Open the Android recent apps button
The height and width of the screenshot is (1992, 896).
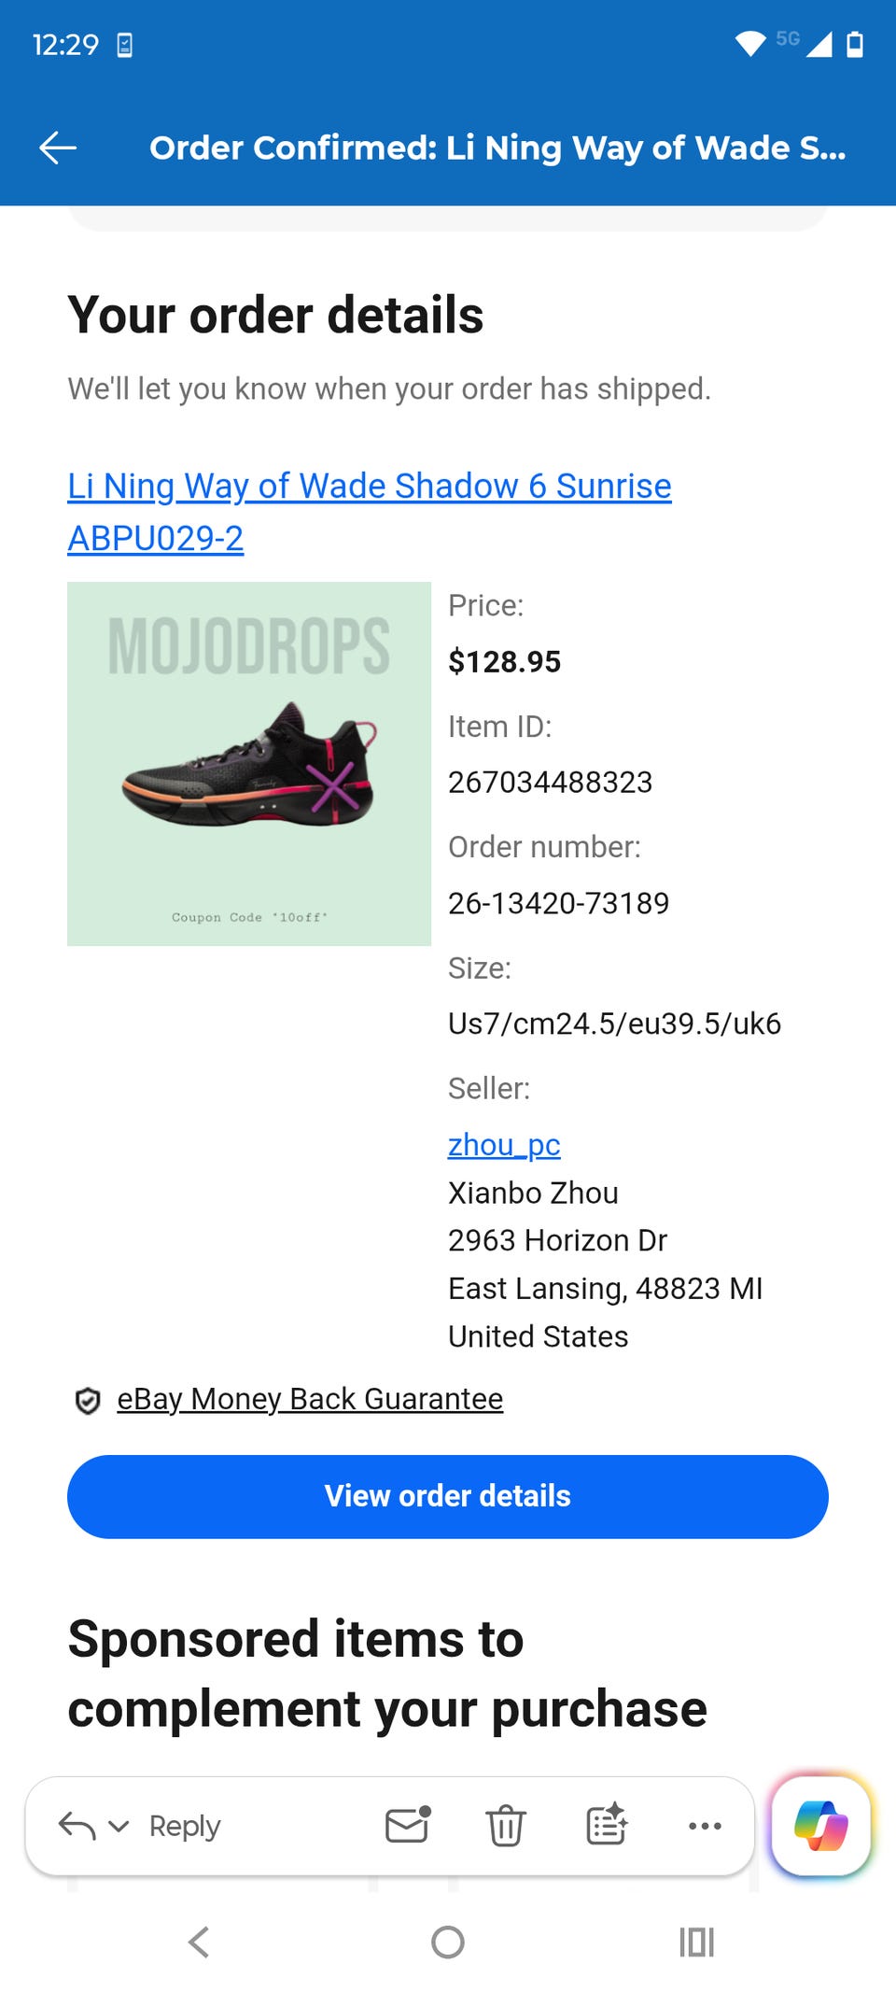click(x=696, y=1943)
